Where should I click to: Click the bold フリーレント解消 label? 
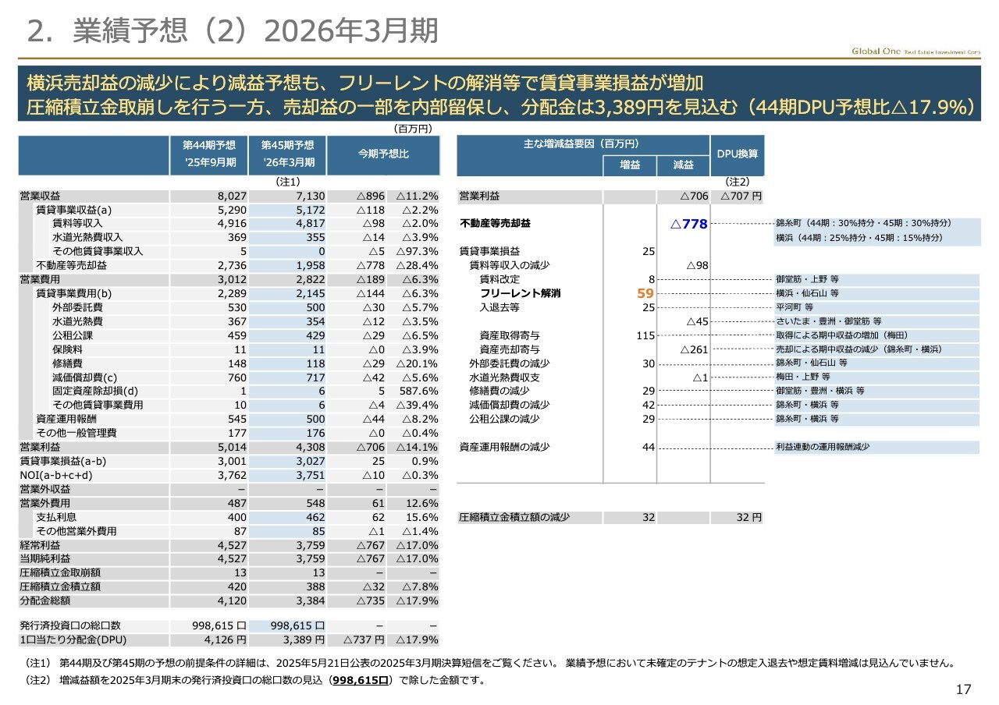click(520, 294)
